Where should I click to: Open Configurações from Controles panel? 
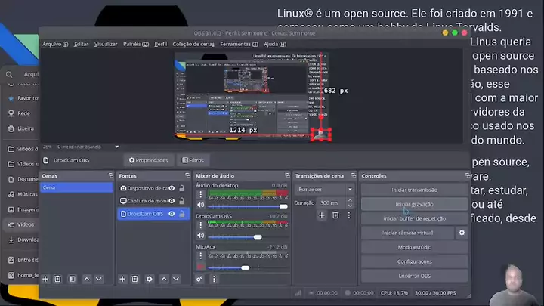point(414,261)
